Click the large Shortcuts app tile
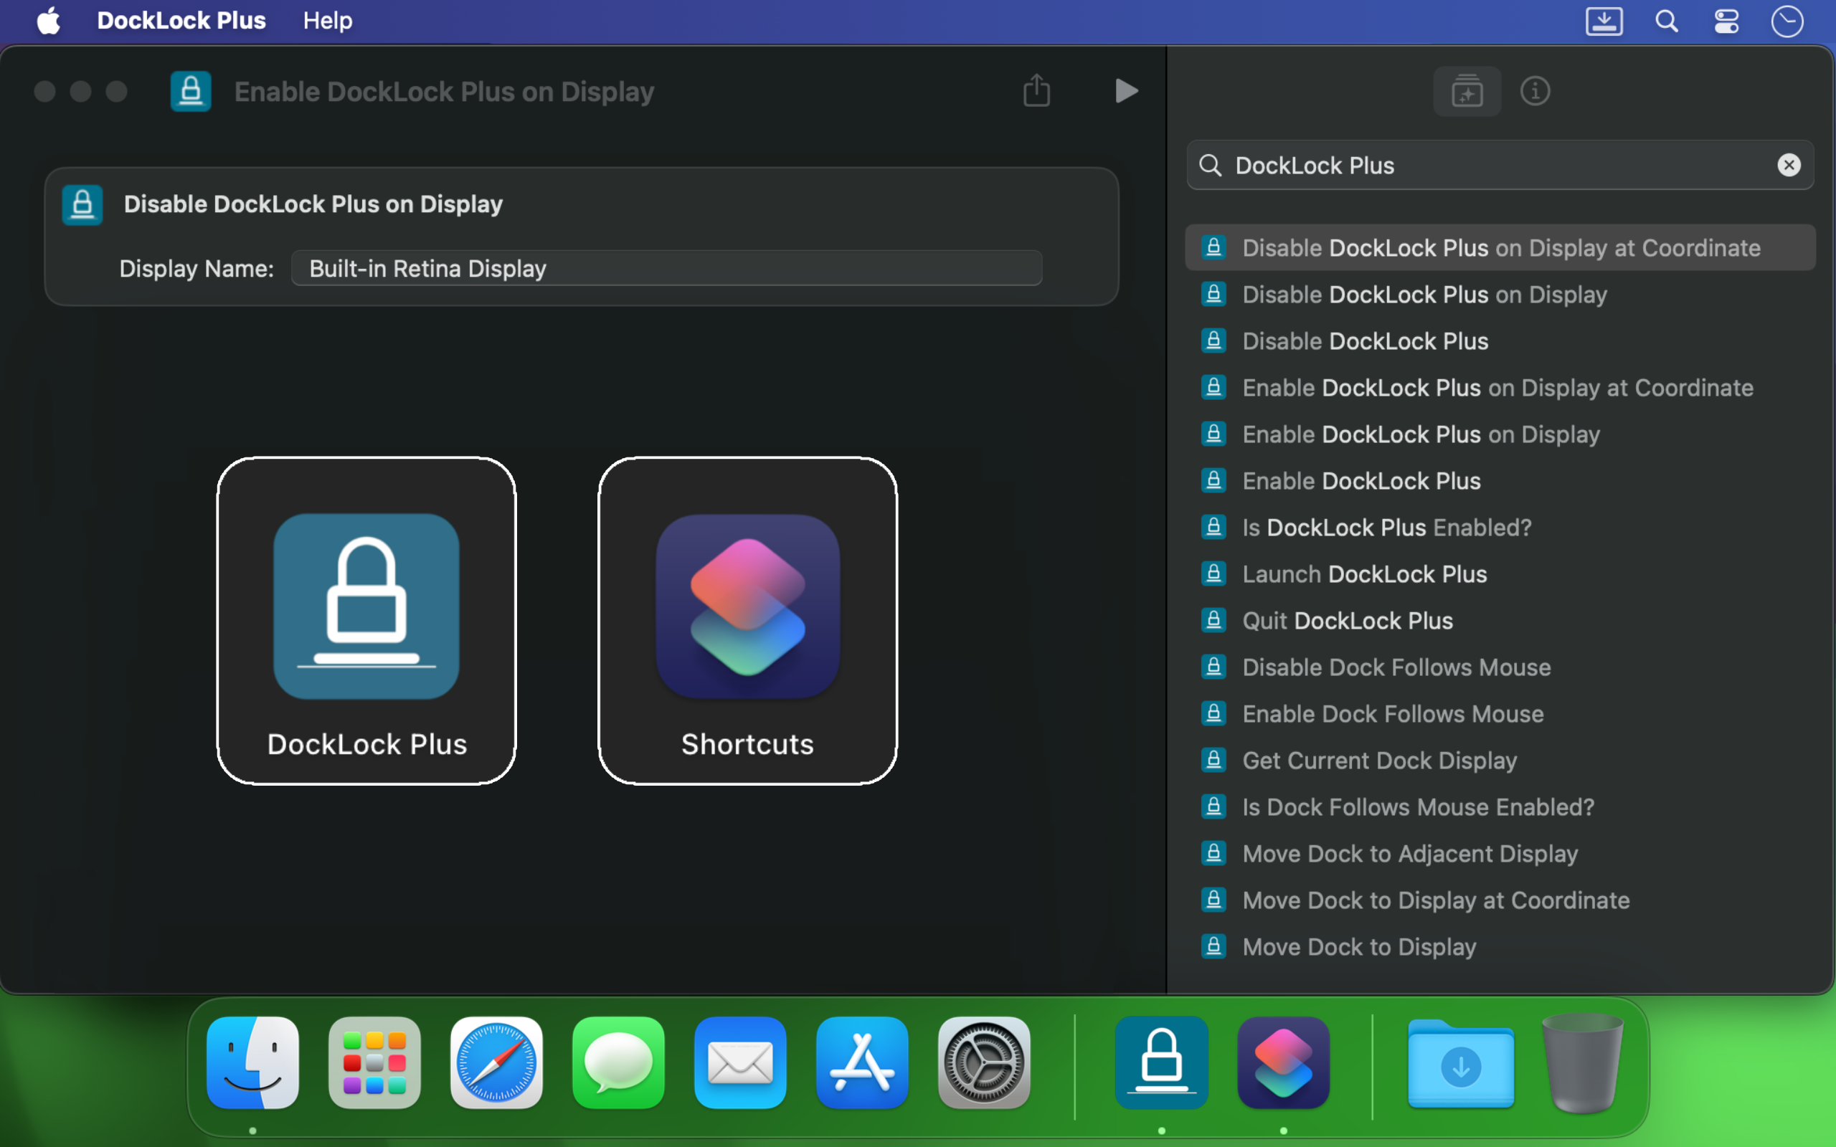1836x1147 pixels. (747, 621)
